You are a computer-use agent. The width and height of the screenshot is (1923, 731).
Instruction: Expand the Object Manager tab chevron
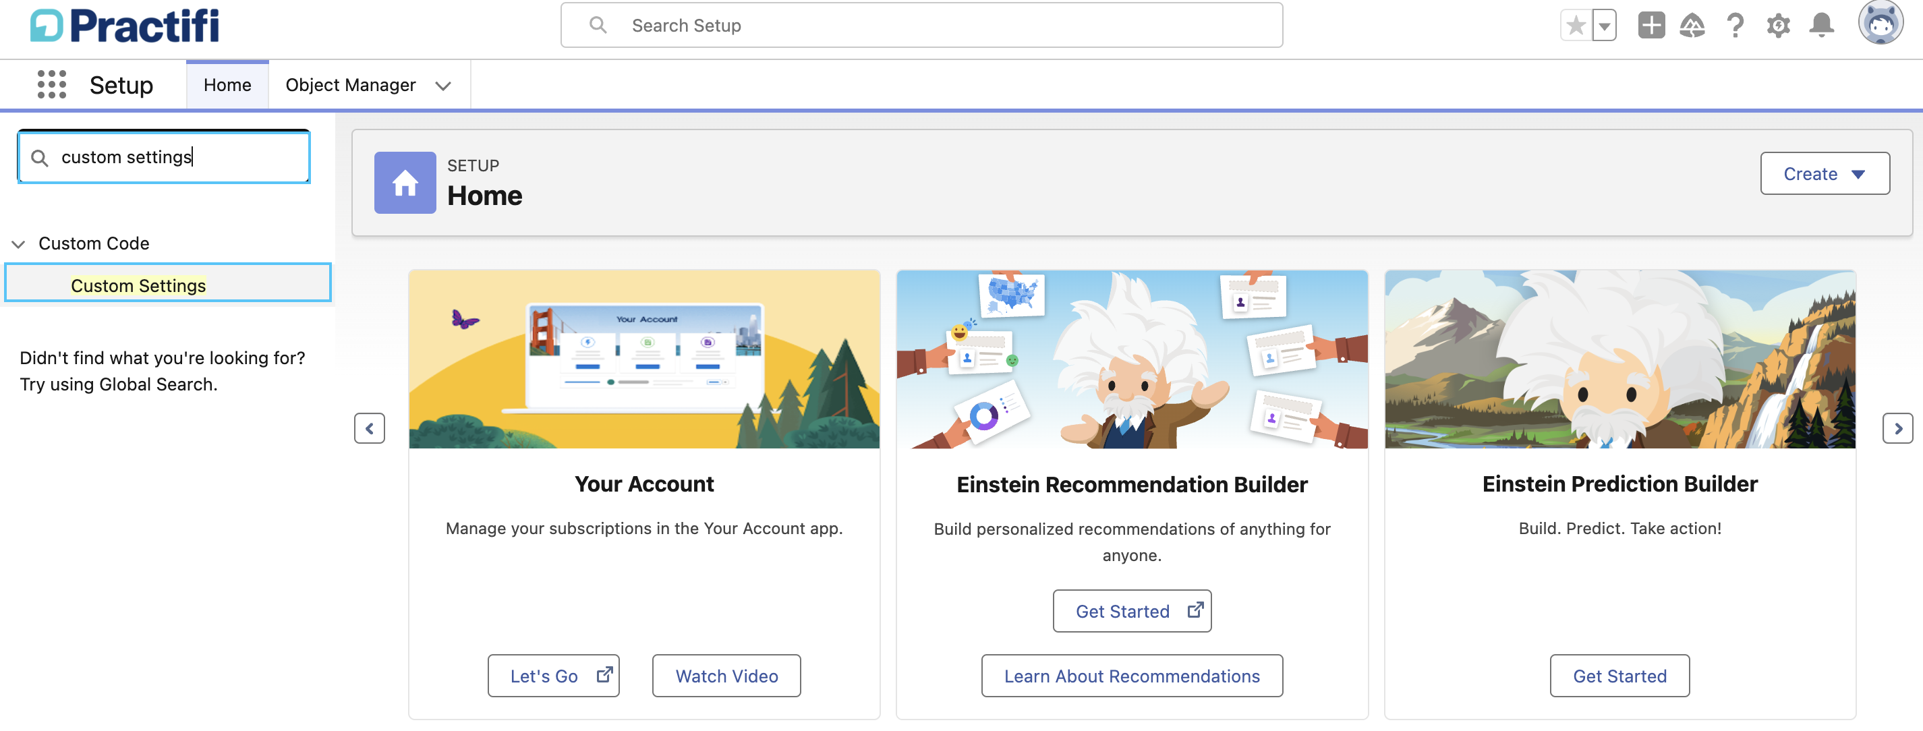click(443, 86)
